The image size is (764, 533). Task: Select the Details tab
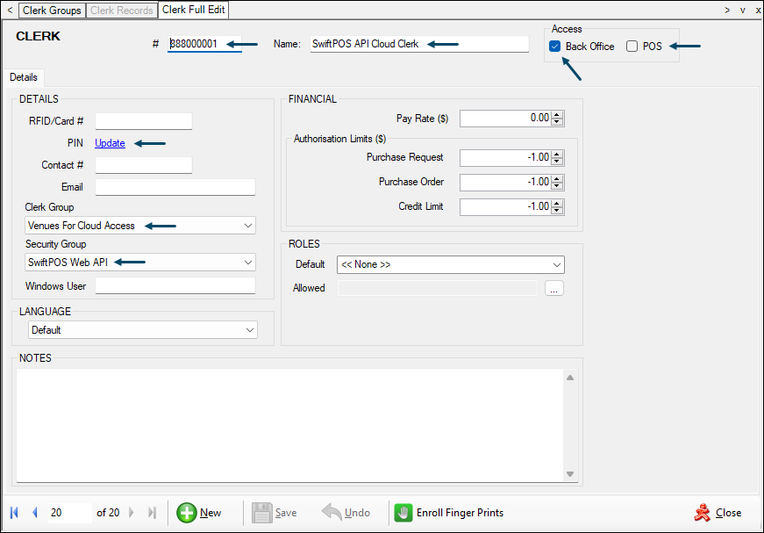23,77
